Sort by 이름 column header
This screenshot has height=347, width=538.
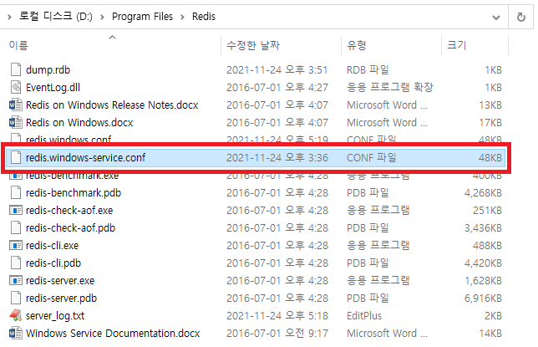point(18,45)
